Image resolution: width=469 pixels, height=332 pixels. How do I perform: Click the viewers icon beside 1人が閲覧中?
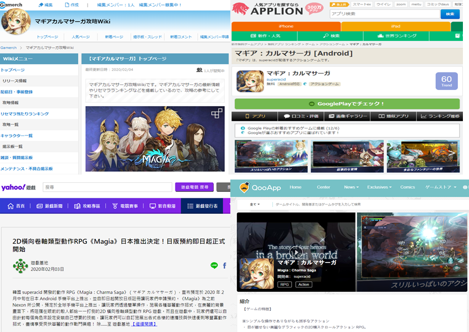coord(199,70)
